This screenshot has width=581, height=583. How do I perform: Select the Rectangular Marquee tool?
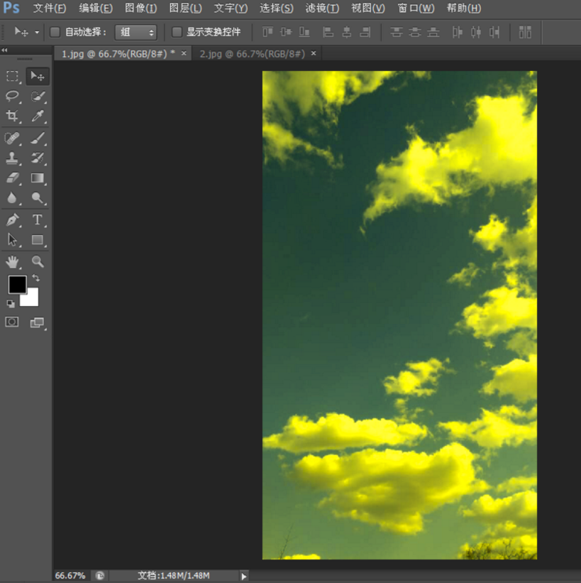[13, 76]
